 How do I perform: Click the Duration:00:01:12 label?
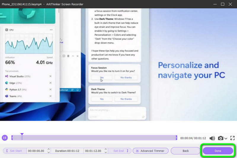click(x=67, y=151)
